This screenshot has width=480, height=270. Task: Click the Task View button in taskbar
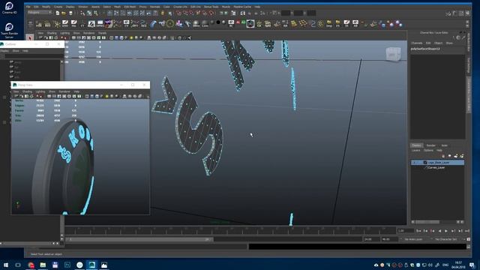pos(18,265)
